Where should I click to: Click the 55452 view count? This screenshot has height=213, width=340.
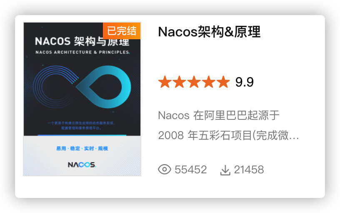[x=190, y=170]
